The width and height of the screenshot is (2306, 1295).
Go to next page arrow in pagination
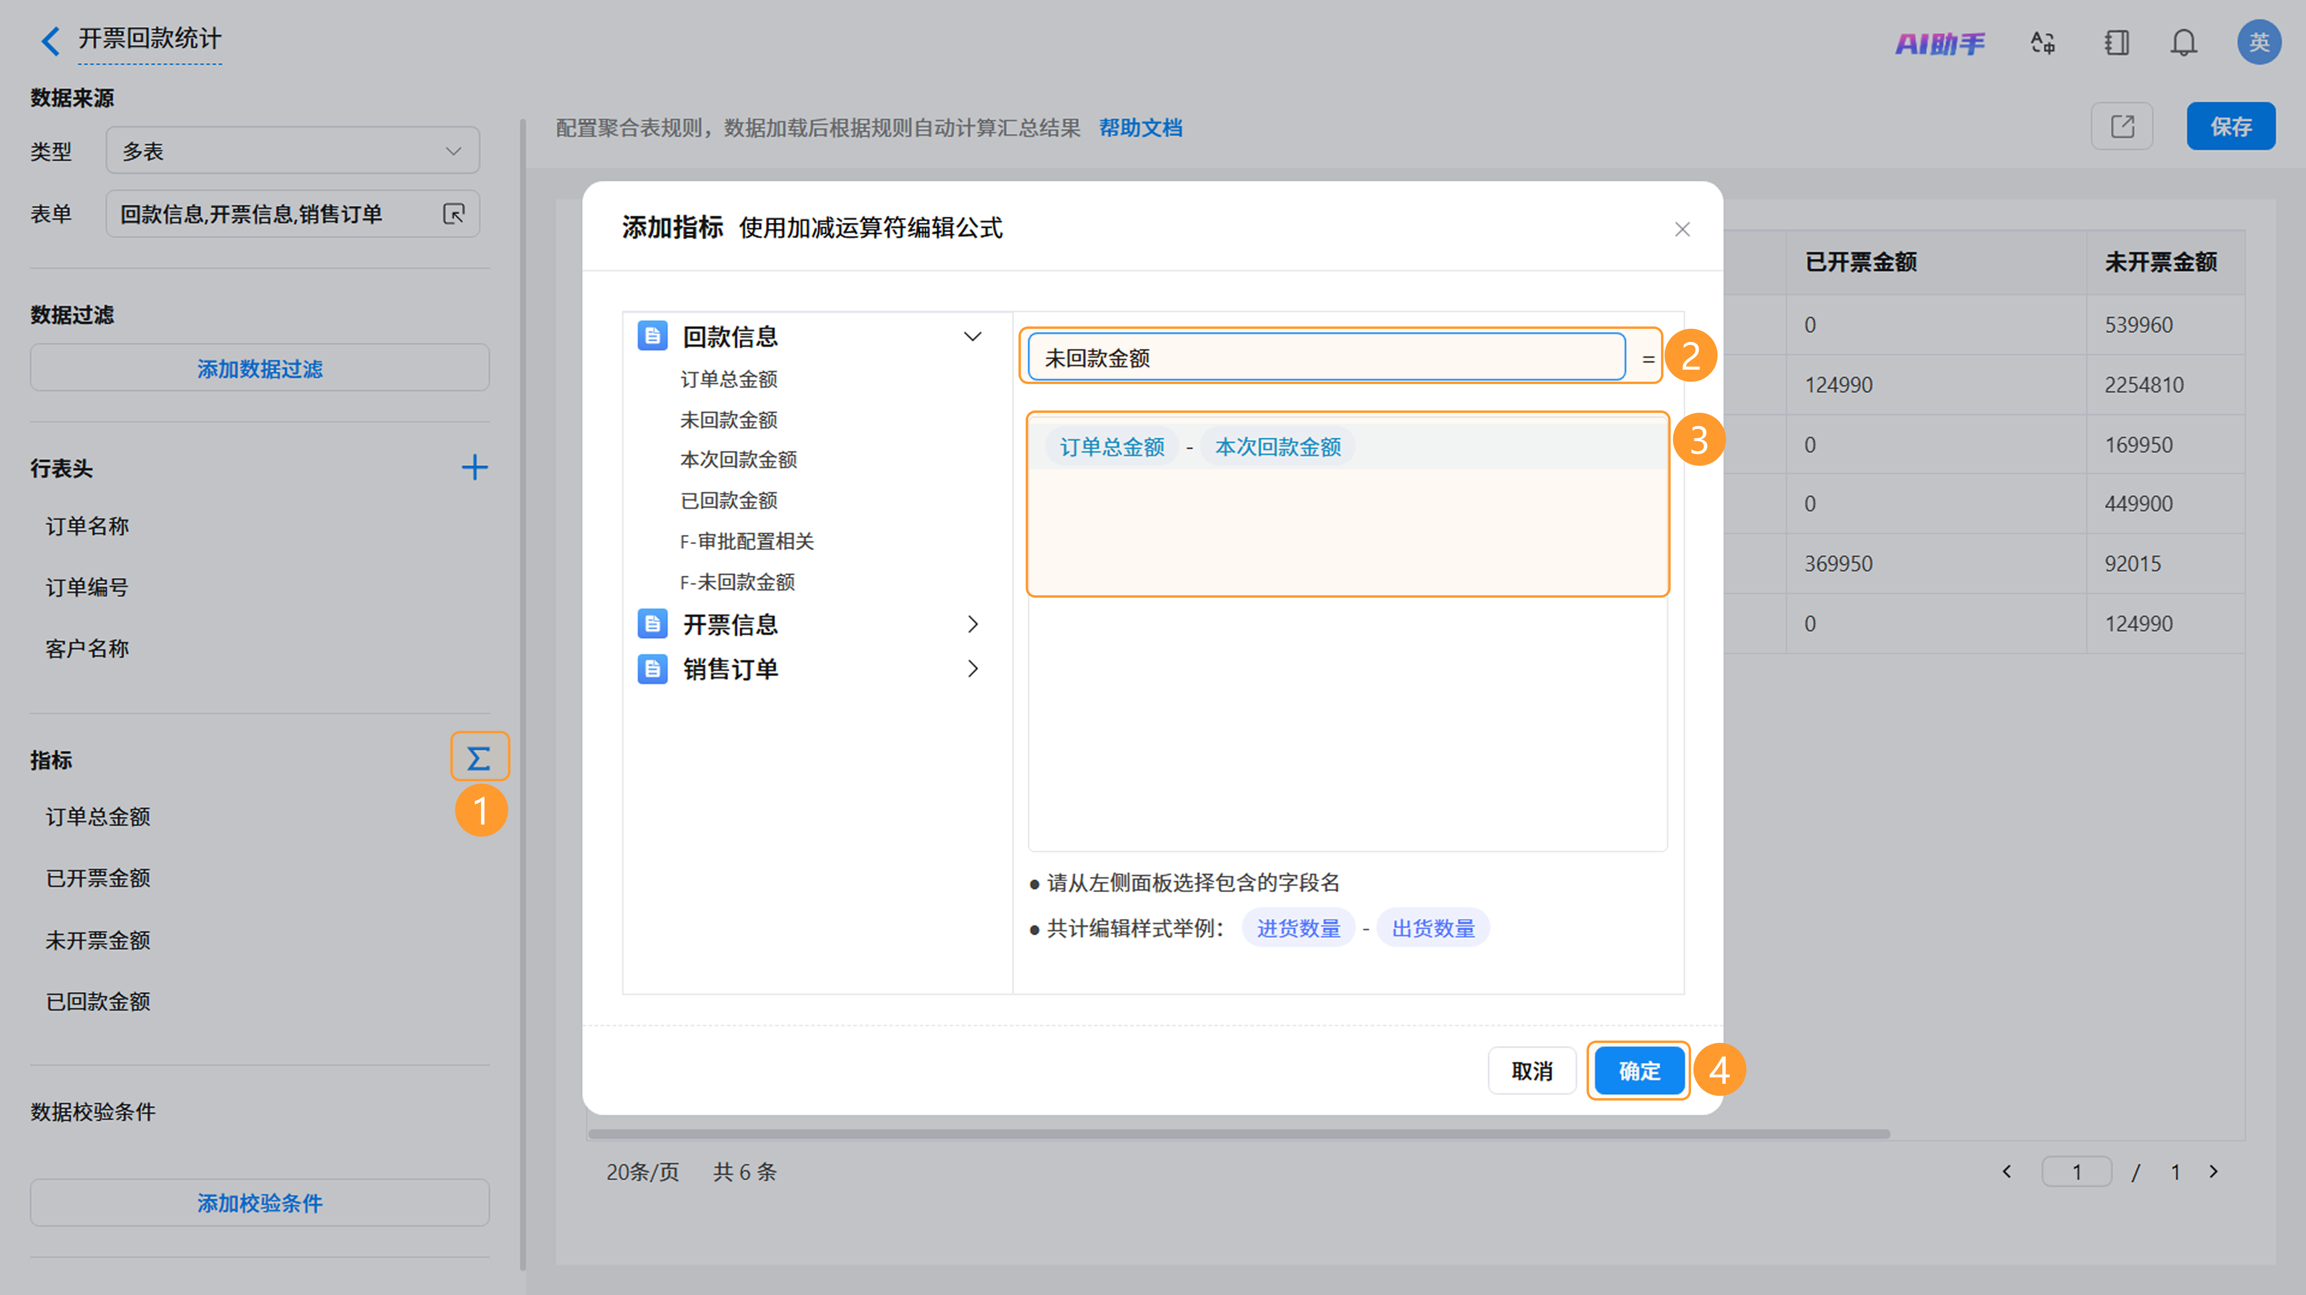coord(2214,1172)
